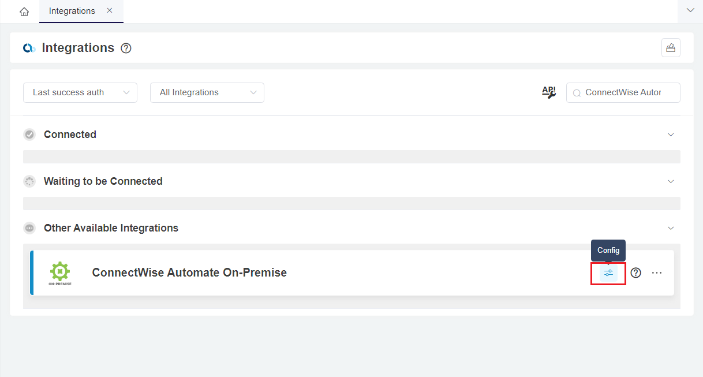Collapse Other Available Integrations chevron
The width and height of the screenshot is (703, 377).
671,228
